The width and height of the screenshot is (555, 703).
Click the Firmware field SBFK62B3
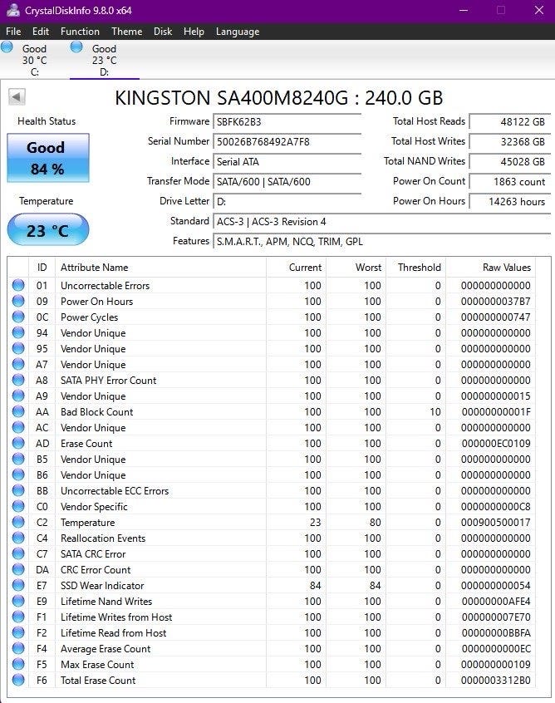coord(287,121)
